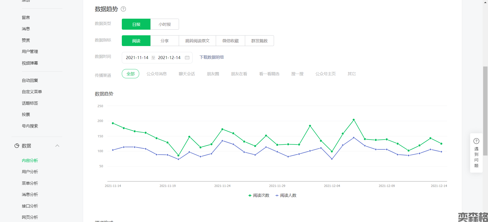Select the 日报 data type
The height and width of the screenshot is (222, 488).
pos(136,24)
